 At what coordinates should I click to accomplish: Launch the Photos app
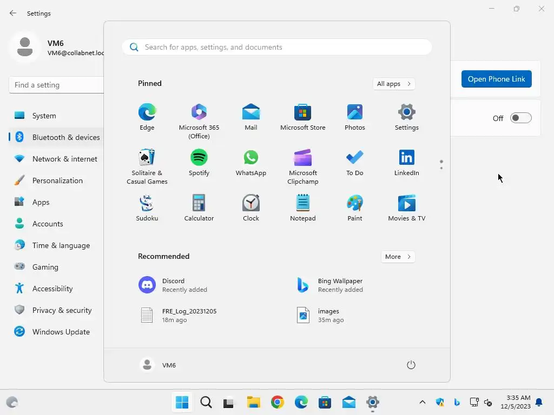[x=355, y=117]
